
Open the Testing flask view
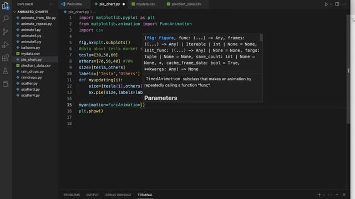6,71
